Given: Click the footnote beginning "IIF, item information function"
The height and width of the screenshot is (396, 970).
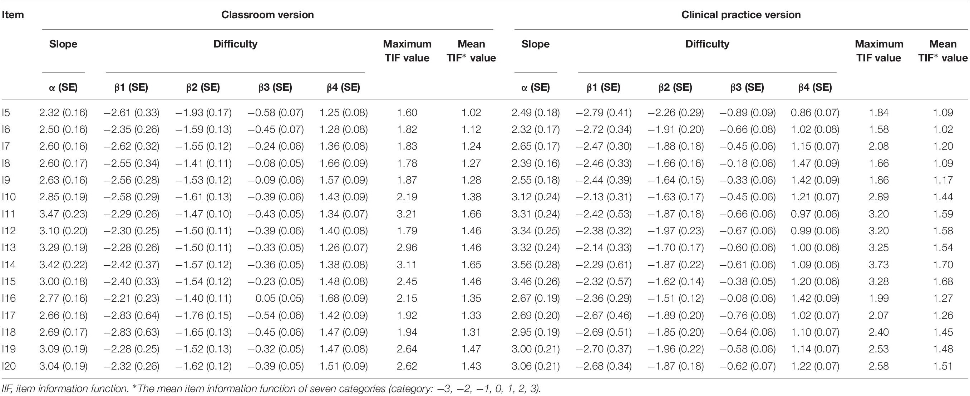Looking at the screenshot, I should pyautogui.click(x=271, y=389).
